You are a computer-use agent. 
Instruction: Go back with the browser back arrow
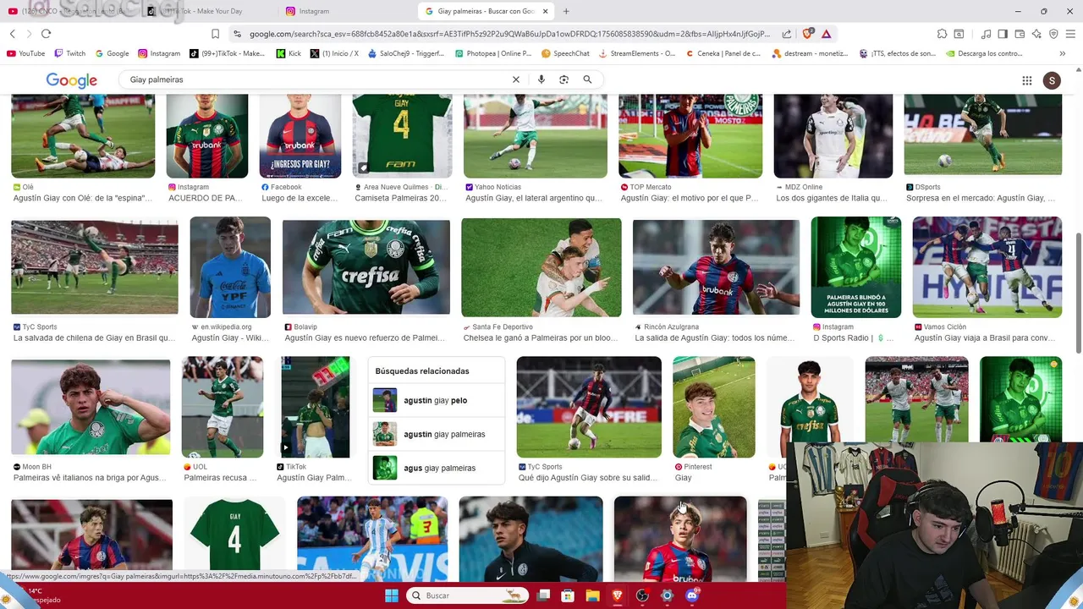(x=13, y=34)
